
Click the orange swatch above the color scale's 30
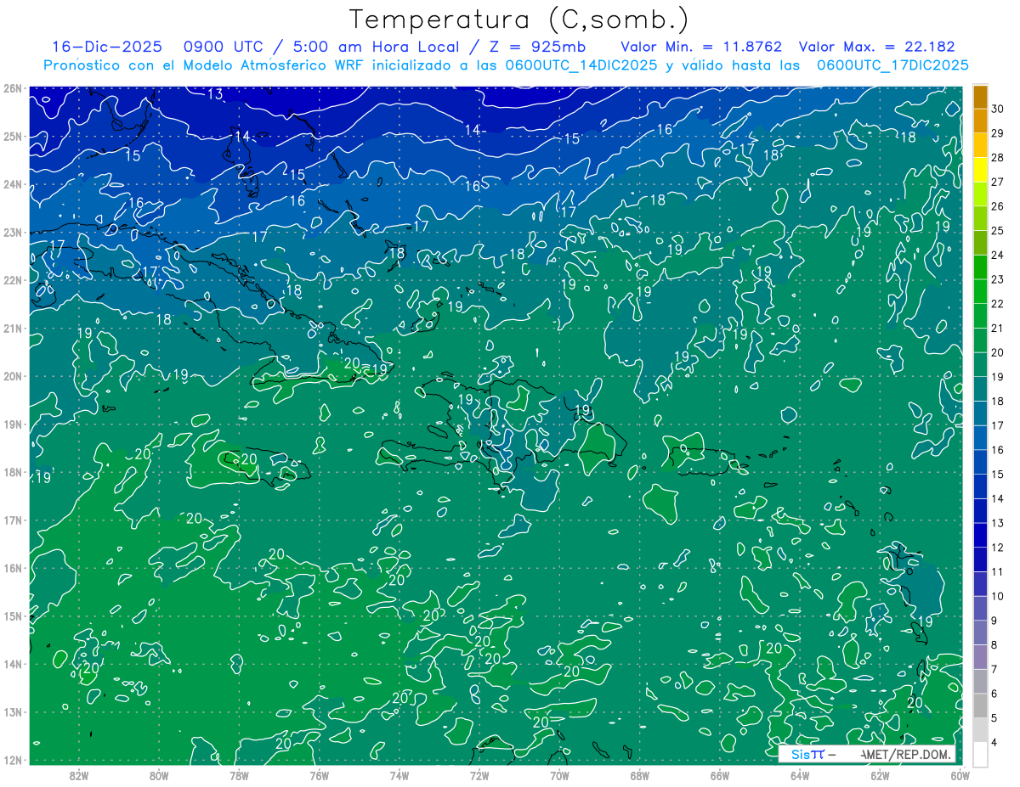tap(980, 97)
